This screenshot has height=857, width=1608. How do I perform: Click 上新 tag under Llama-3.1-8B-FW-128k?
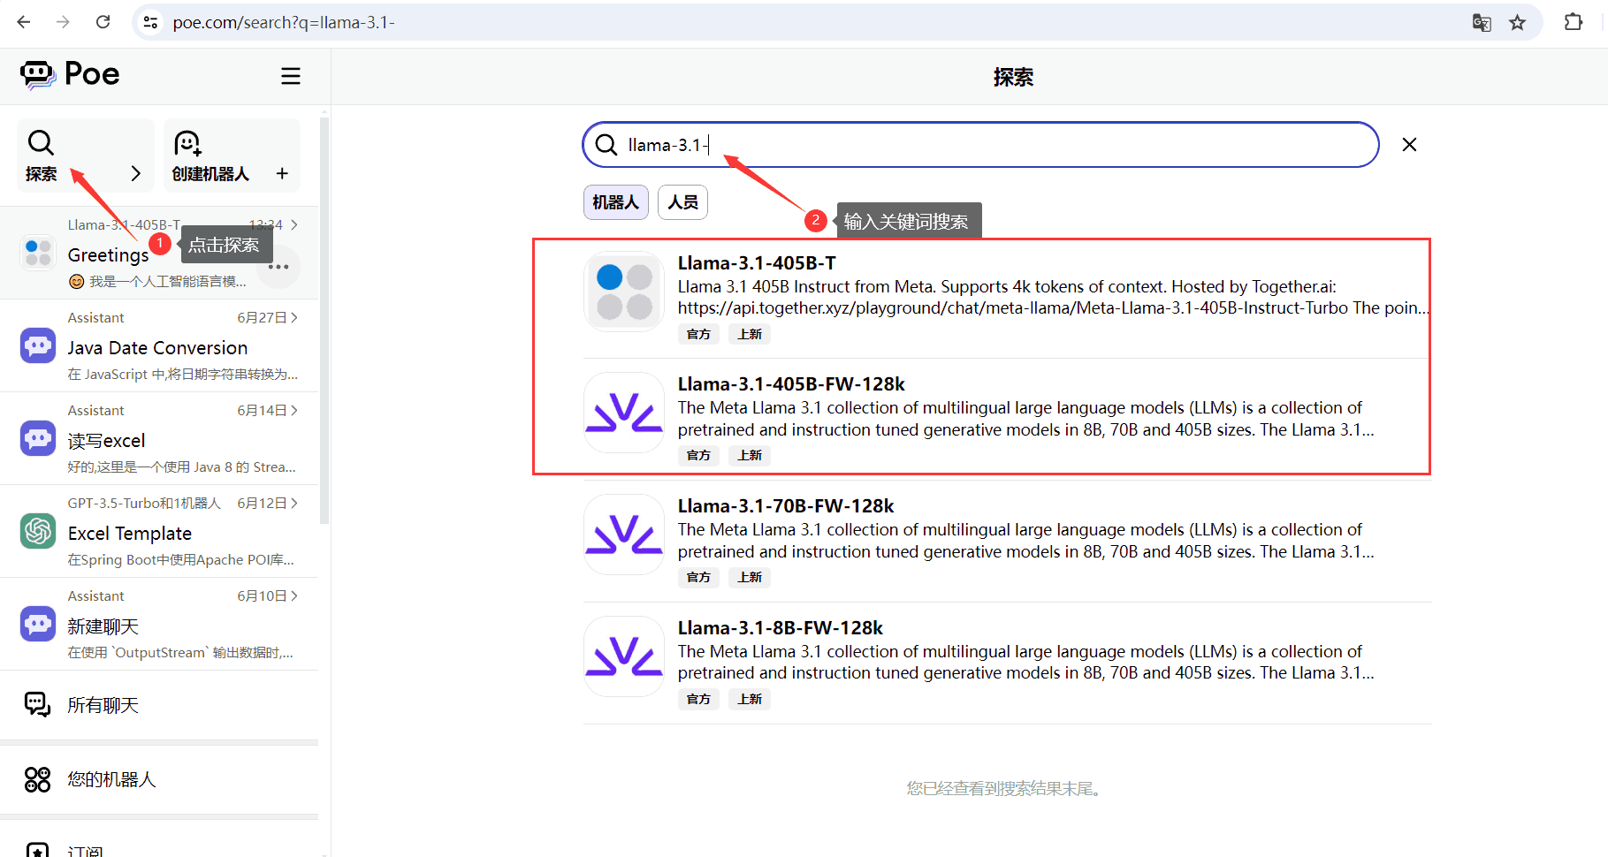click(x=750, y=699)
